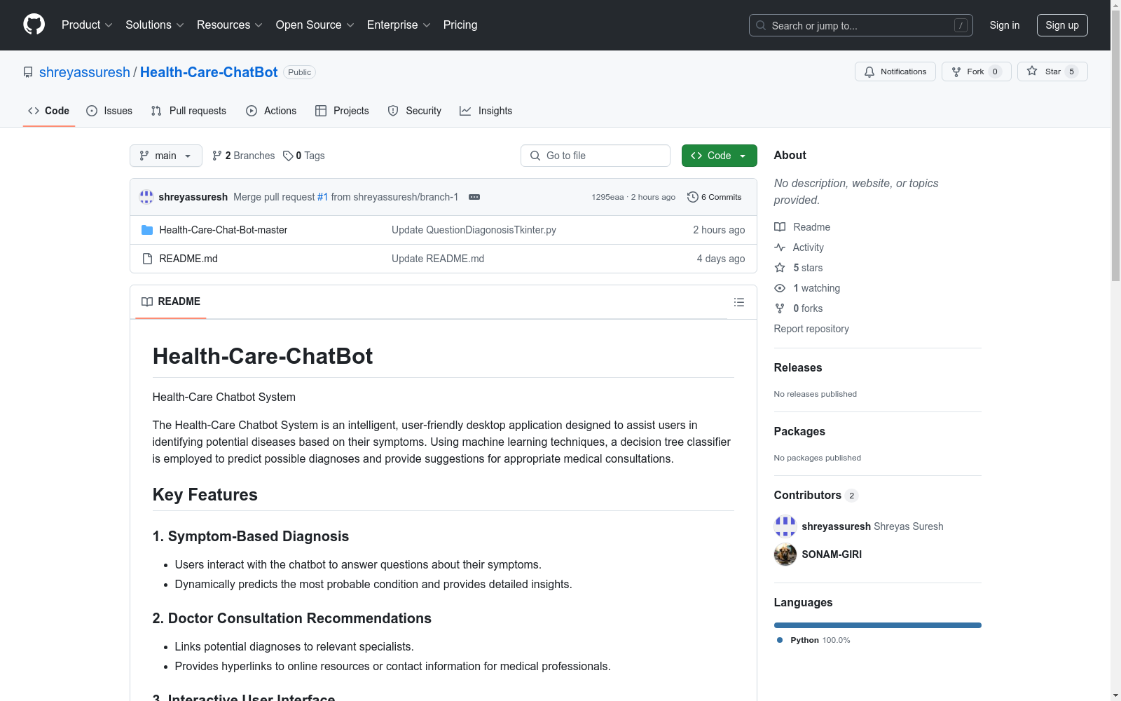
Task: Open Update README.md commit message
Action: 438,259
